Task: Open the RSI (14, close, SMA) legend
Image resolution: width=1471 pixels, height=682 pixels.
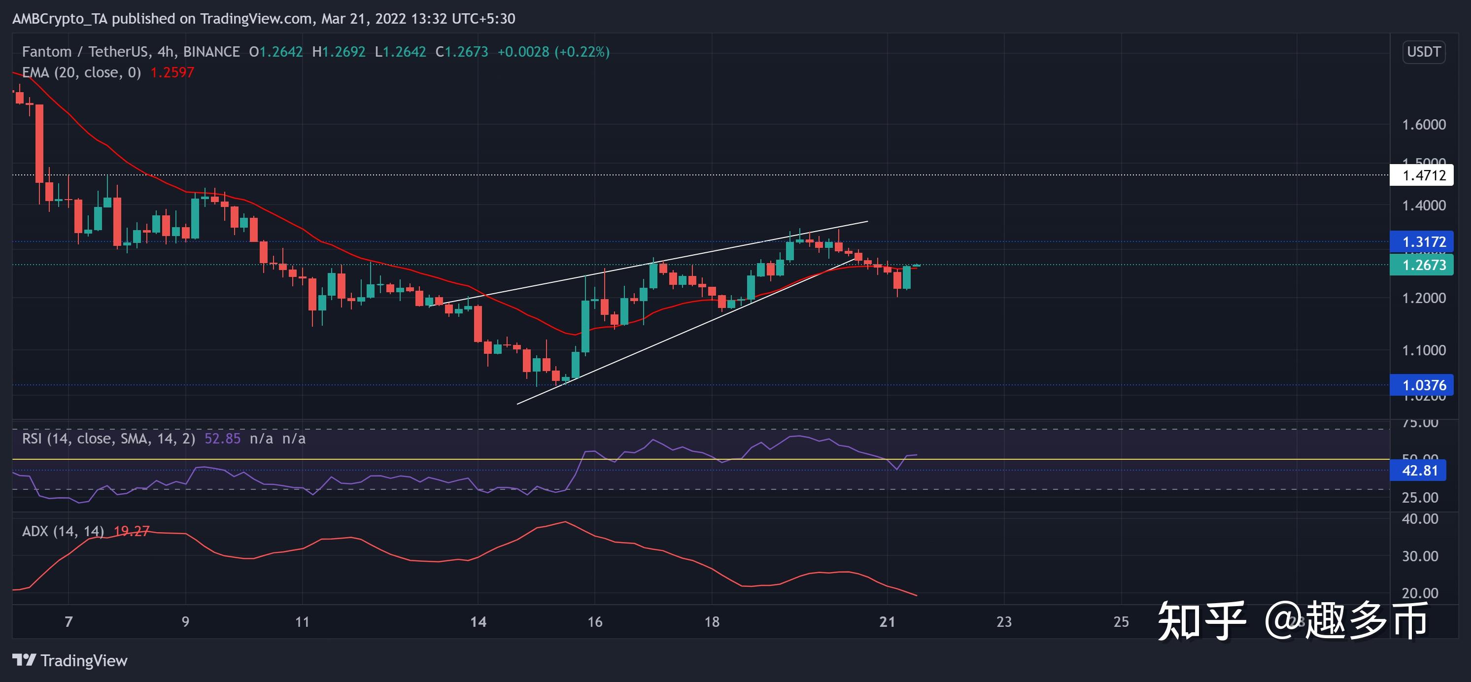Action: 108,439
